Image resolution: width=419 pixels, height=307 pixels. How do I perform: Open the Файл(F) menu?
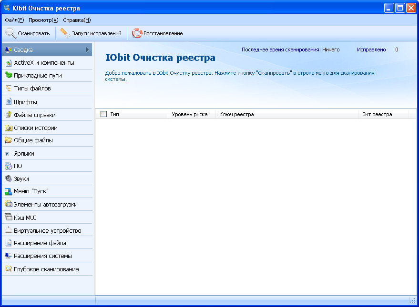[14, 20]
